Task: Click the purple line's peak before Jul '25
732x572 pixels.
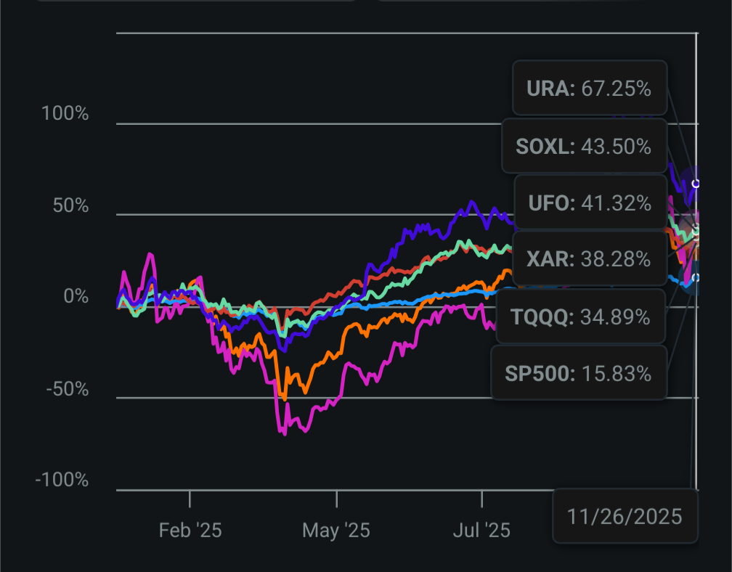Action: [x=473, y=202]
